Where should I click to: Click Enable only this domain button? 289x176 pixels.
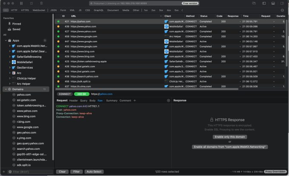[x=230, y=137]
